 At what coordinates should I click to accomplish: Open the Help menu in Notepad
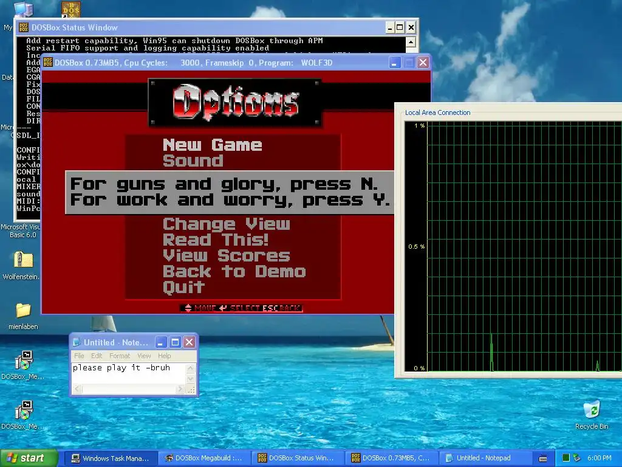(x=164, y=356)
